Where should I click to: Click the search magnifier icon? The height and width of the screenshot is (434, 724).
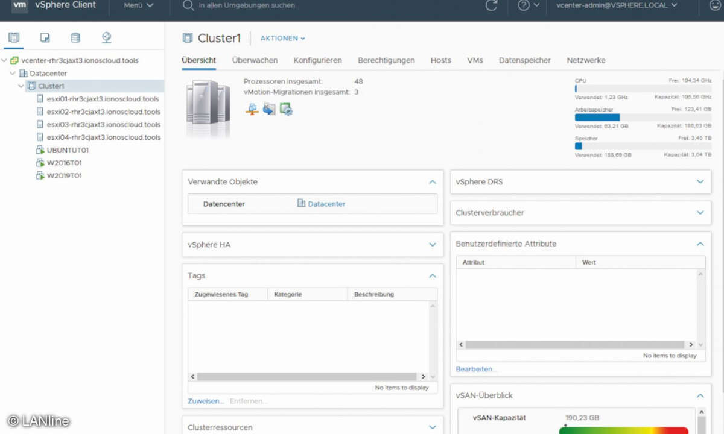click(x=188, y=5)
